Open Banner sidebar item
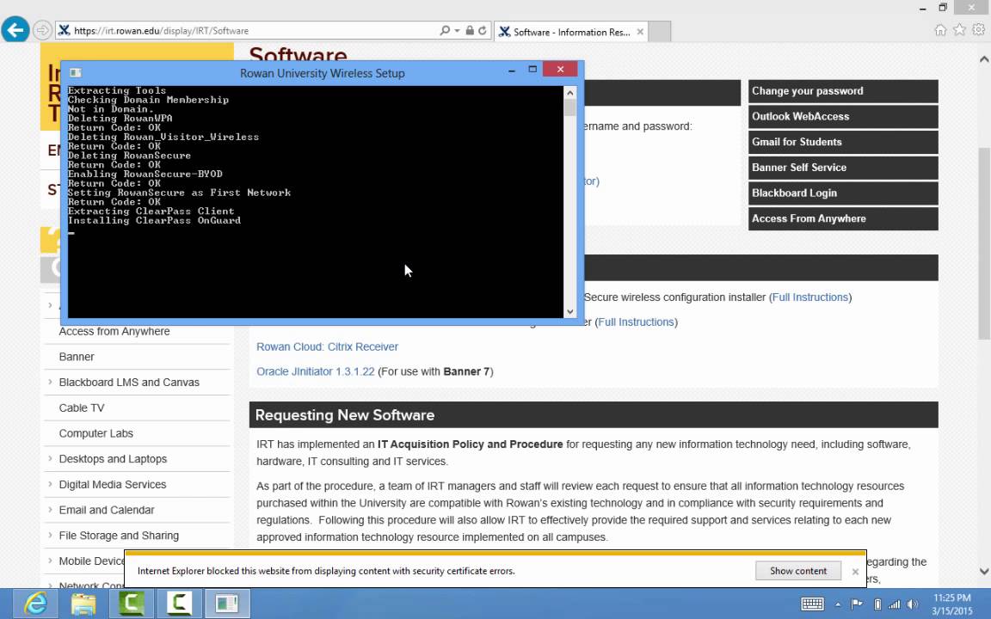Image resolution: width=991 pixels, height=619 pixels. click(77, 357)
